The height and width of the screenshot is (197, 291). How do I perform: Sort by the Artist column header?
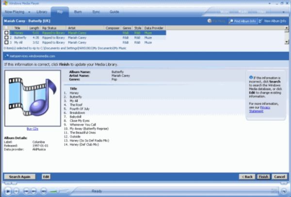pyautogui.click(x=85, y=28)
